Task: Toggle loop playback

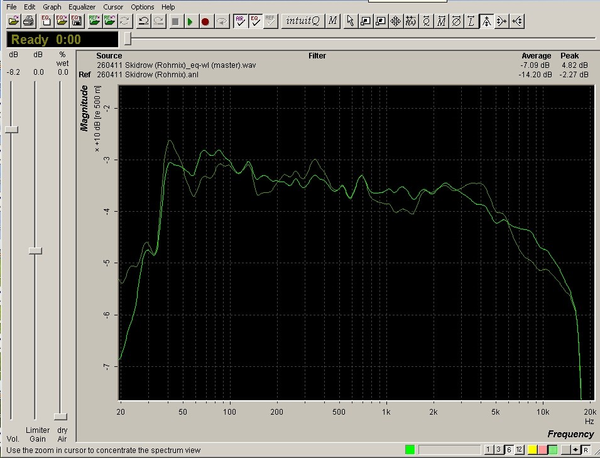Action: tap(222, 21)
